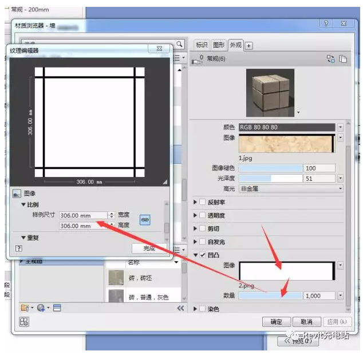Click the width 306.00 mm input field
Image resolution: width=363 pixels, height=355 pixels.
pyautogui.click(x=84, y=215)
